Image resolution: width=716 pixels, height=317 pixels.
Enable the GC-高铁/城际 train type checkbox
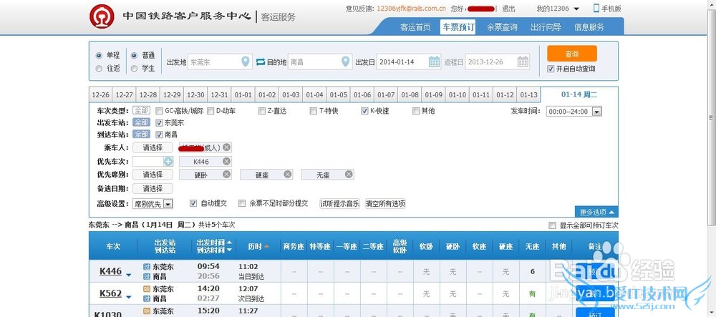[159, 111]
